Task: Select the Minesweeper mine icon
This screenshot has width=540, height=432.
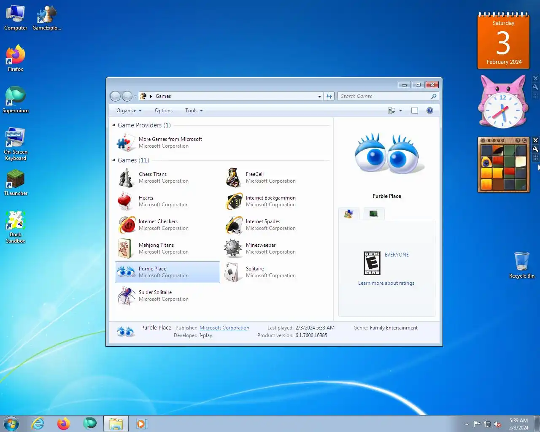Action: [x=233, y=248]
